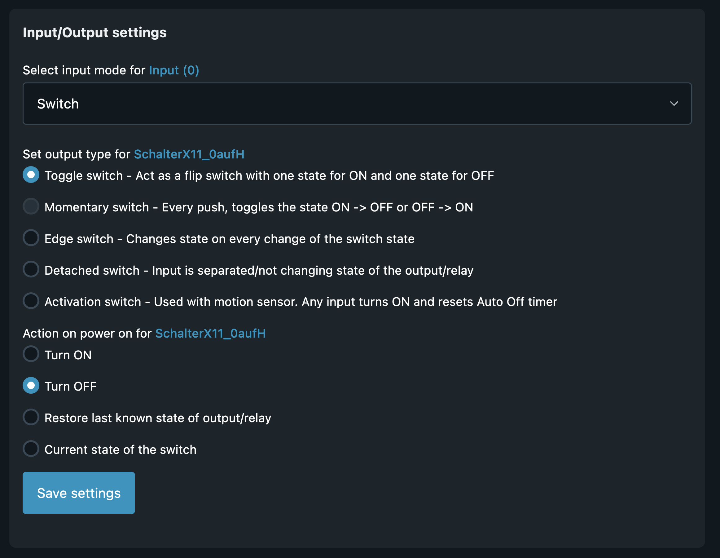
Task: Select Detached switch radio option
Action: [x=31, y=269]
